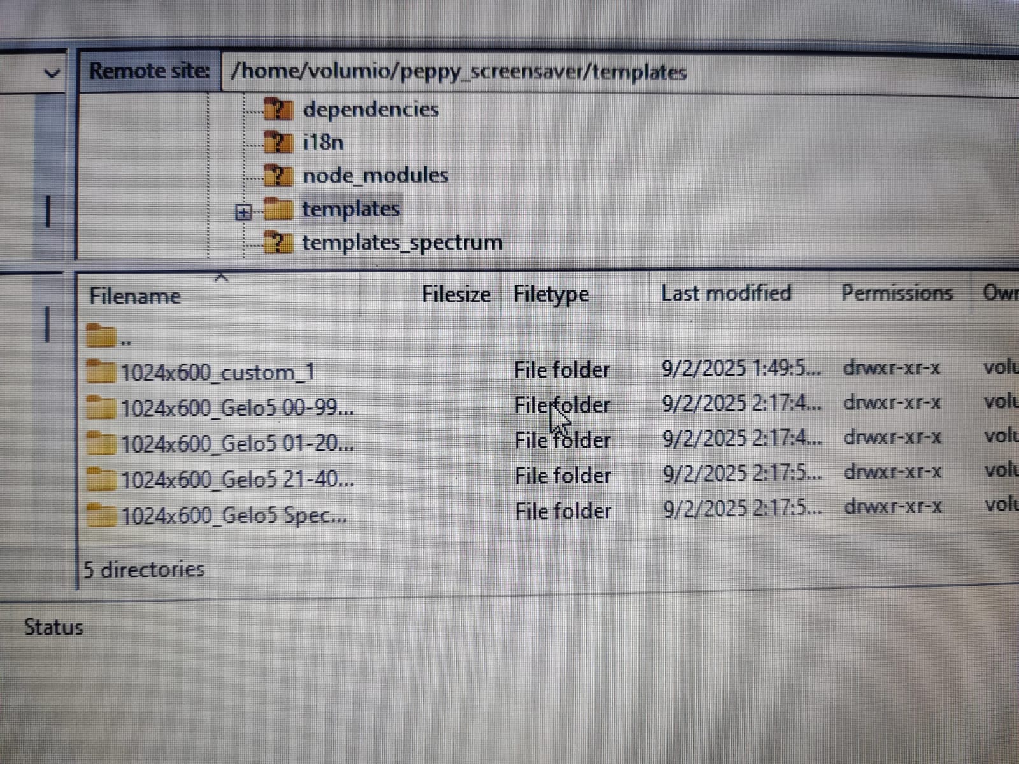Image resolution: width=1019 pixels, height=764 pixels.
Task: Click the dependencies folder icon in tree
Action: [278, 109]
